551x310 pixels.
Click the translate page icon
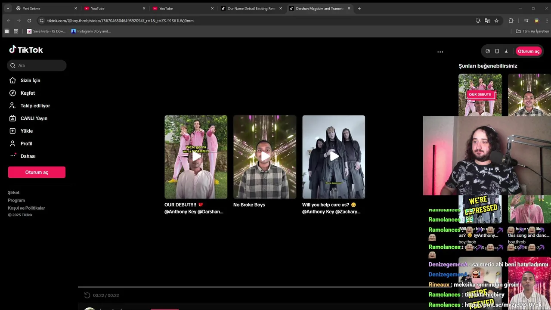point(487,21)
